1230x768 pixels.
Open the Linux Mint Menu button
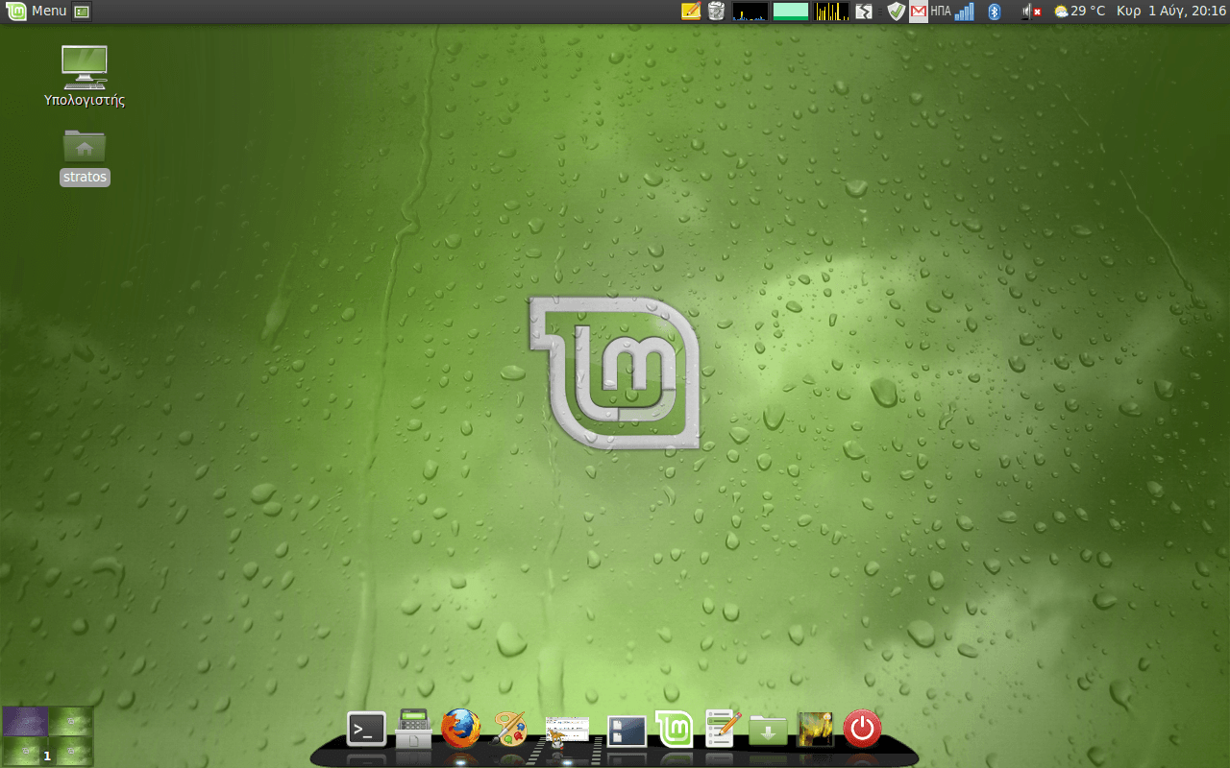click(37, 11)
